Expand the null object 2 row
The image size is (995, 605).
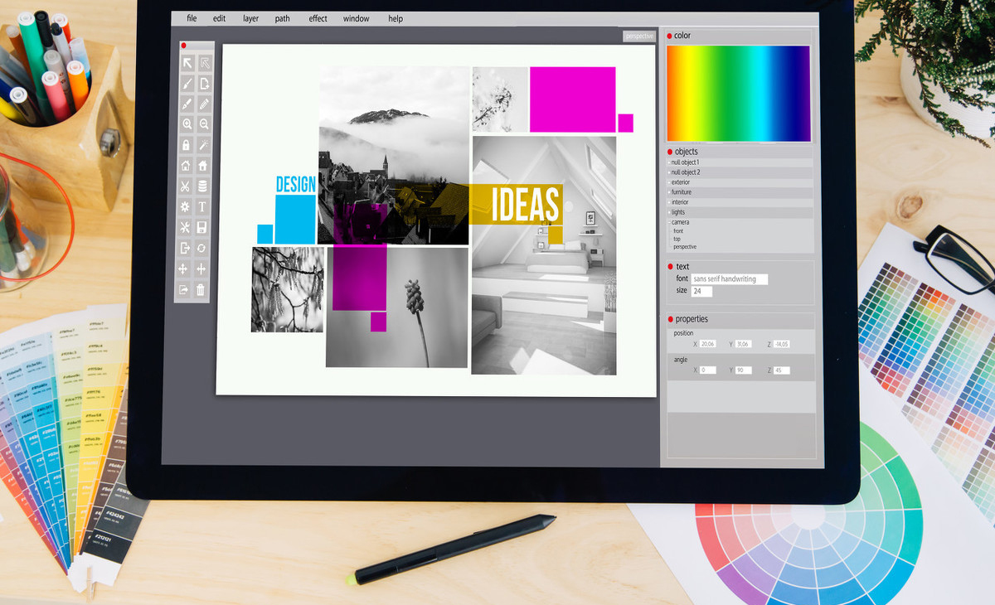(740, 172)
